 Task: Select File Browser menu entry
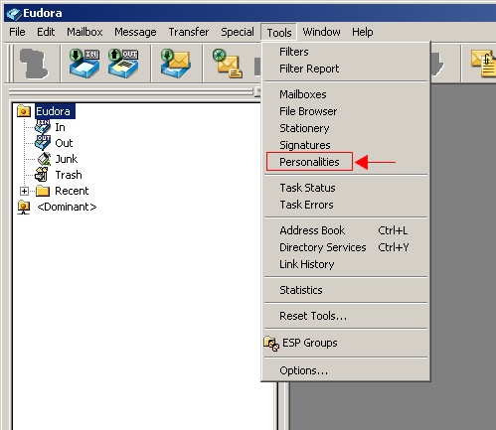tap(346, 111)
